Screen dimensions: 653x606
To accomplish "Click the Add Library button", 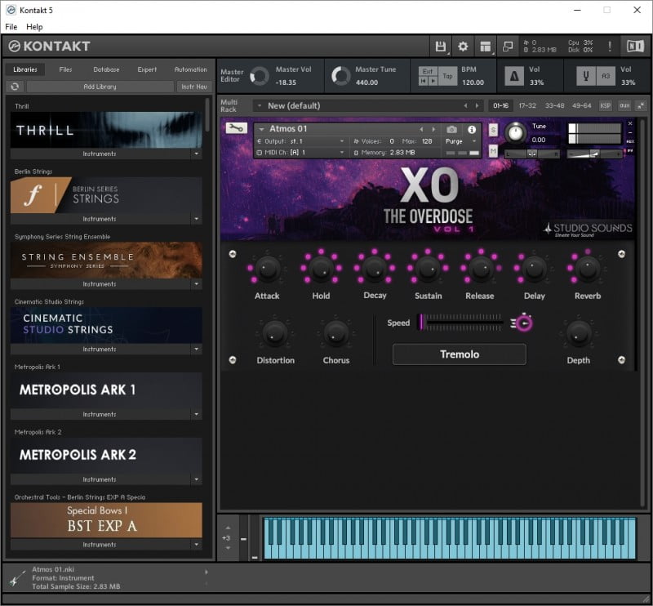I will 100,87.
